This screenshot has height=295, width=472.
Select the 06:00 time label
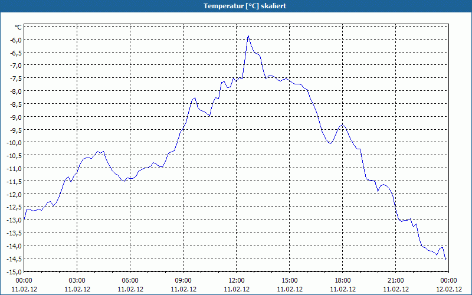click(x=130, y=281)
